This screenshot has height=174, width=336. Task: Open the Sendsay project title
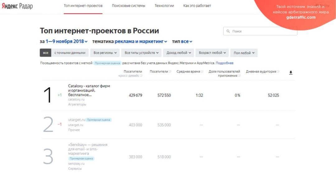pyautogui.click(x=88, y=149)
